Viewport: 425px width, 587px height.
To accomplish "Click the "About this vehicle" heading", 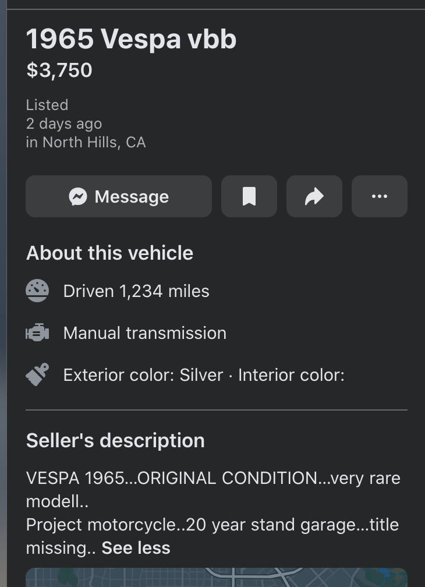I will (x=109, y=253).
